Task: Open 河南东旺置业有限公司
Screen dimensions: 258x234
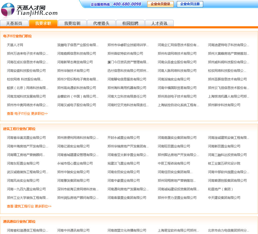Action: (23, 164)
